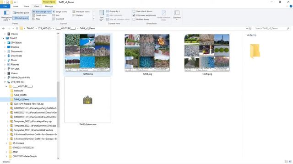
Task: Open Templates_54335_dForceVegasParty.zip
Action: (33, 121)
